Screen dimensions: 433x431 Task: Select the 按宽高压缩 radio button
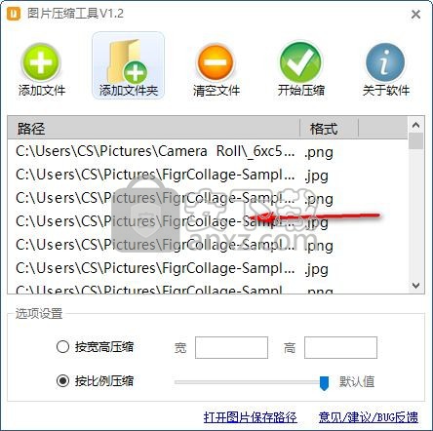62,347
